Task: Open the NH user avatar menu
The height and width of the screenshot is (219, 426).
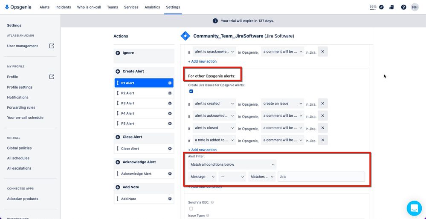Action: 415,7
